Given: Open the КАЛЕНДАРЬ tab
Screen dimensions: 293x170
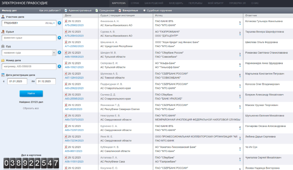Looking at the screenshot, I should click(x=176, y=3).
